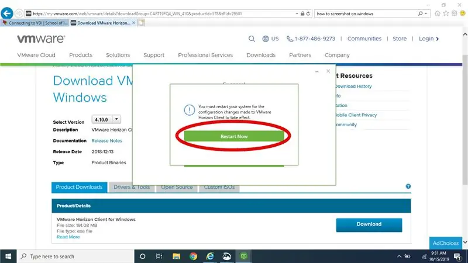Select the Drivers & Tools tab
Viewport: 468px width, 263px height.
tap(132, 187)
